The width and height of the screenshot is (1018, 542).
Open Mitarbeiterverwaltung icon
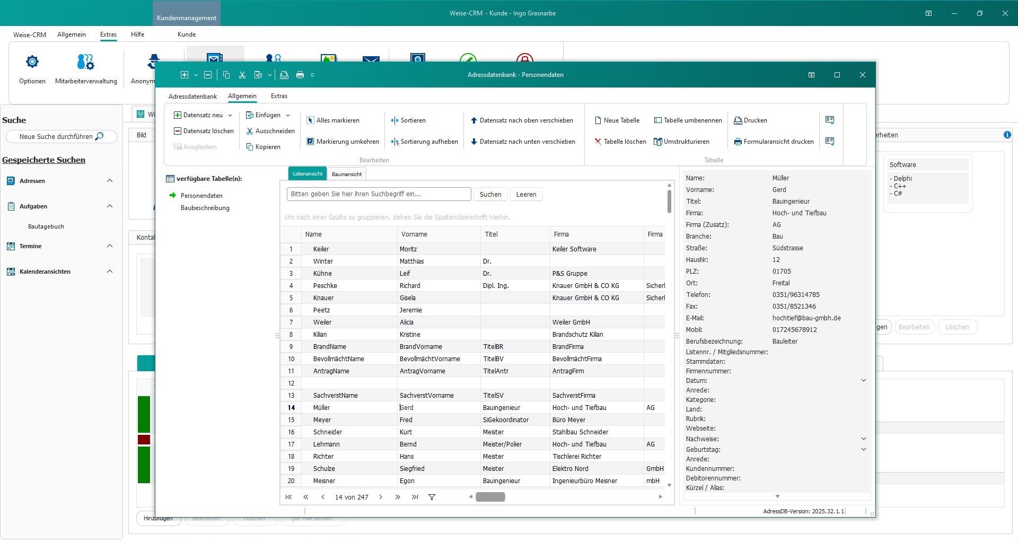pos(85,62)
